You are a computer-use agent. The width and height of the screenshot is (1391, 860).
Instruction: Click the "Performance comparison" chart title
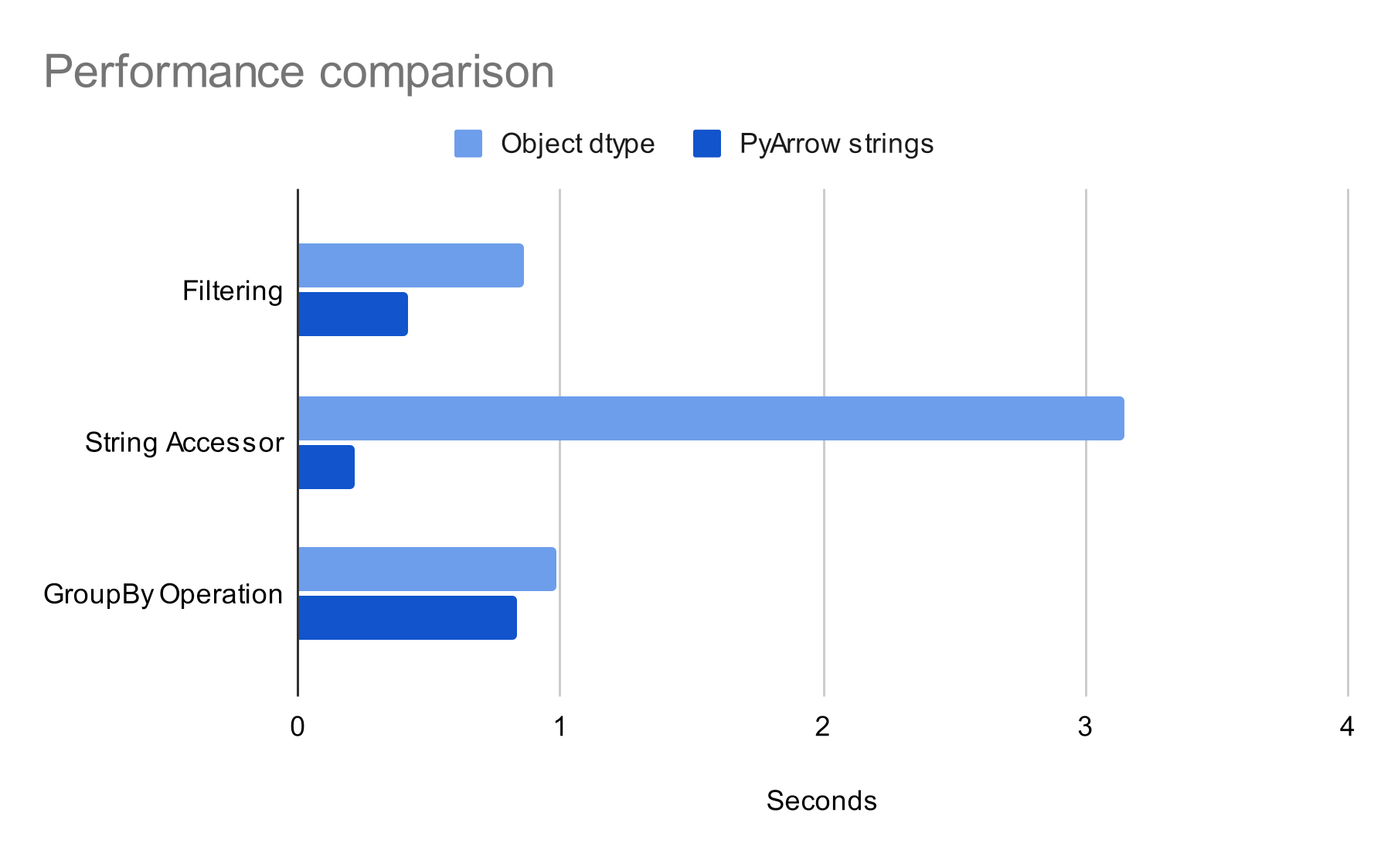[299, 72]
